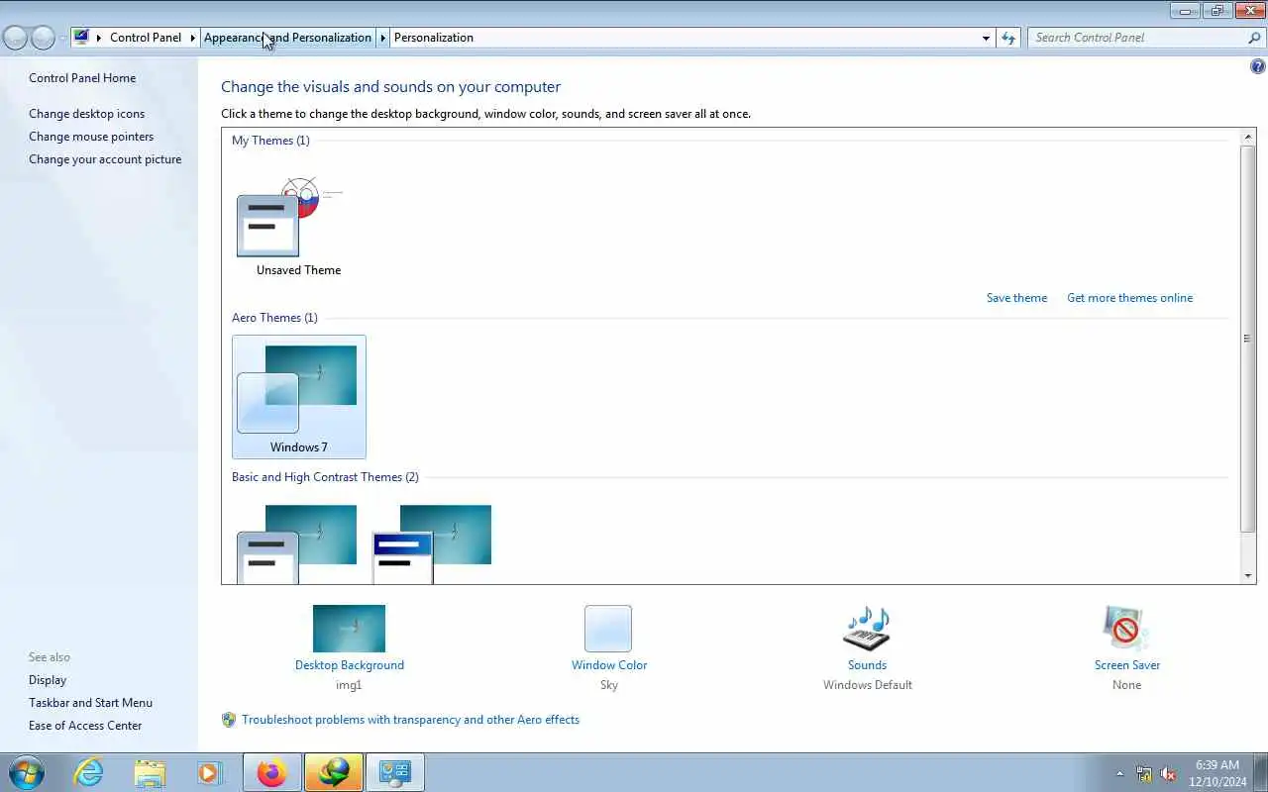Open the address bar history dropdown
1268x792 pixels.
coord(986,38)
